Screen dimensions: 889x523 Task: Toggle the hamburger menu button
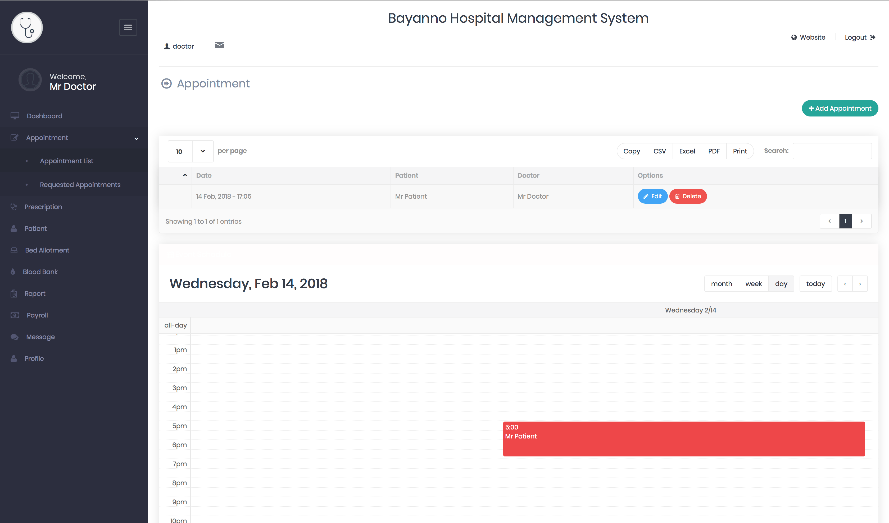tap(128, 27)
